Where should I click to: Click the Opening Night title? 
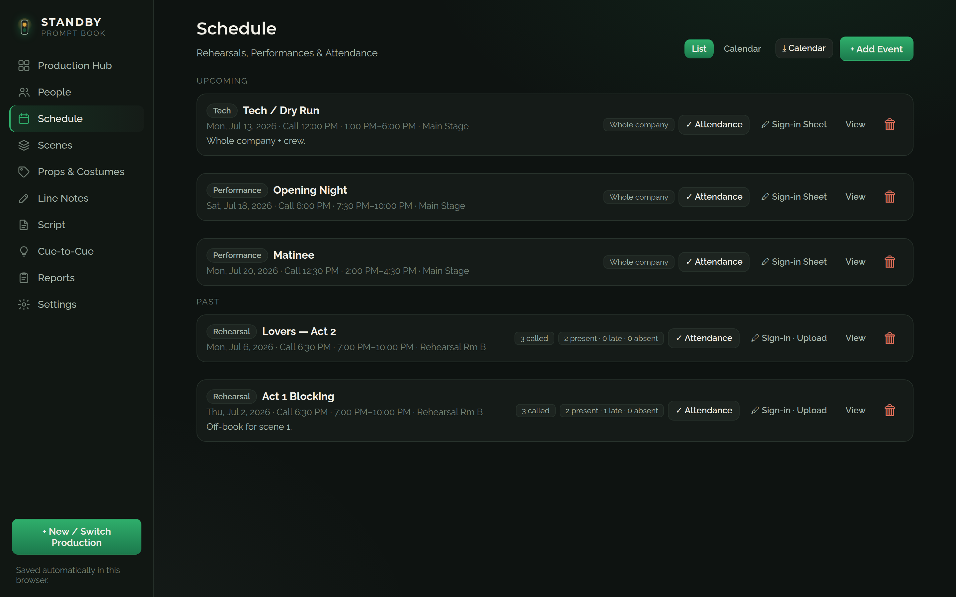click(x=310, y=190)
